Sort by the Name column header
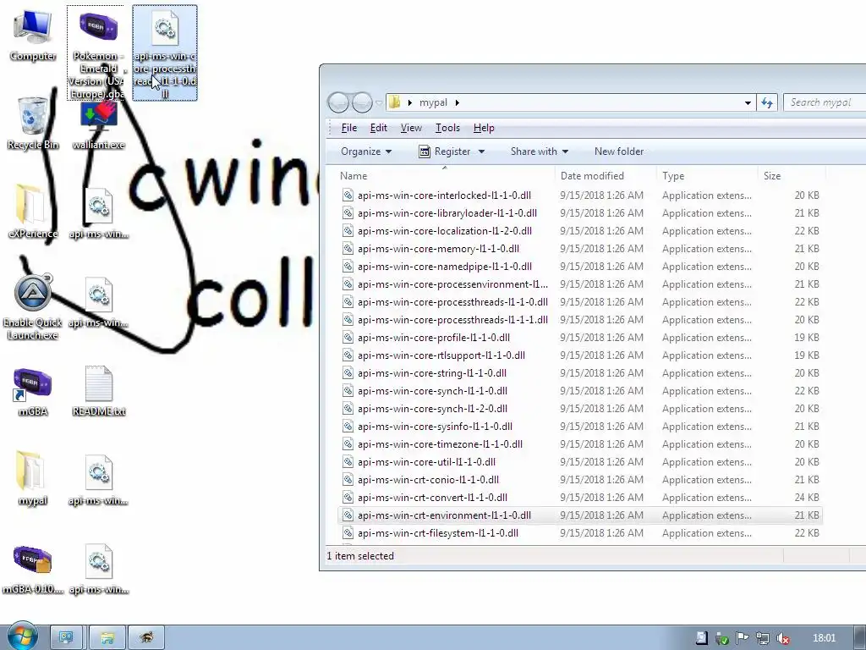 tap(447, 176)
